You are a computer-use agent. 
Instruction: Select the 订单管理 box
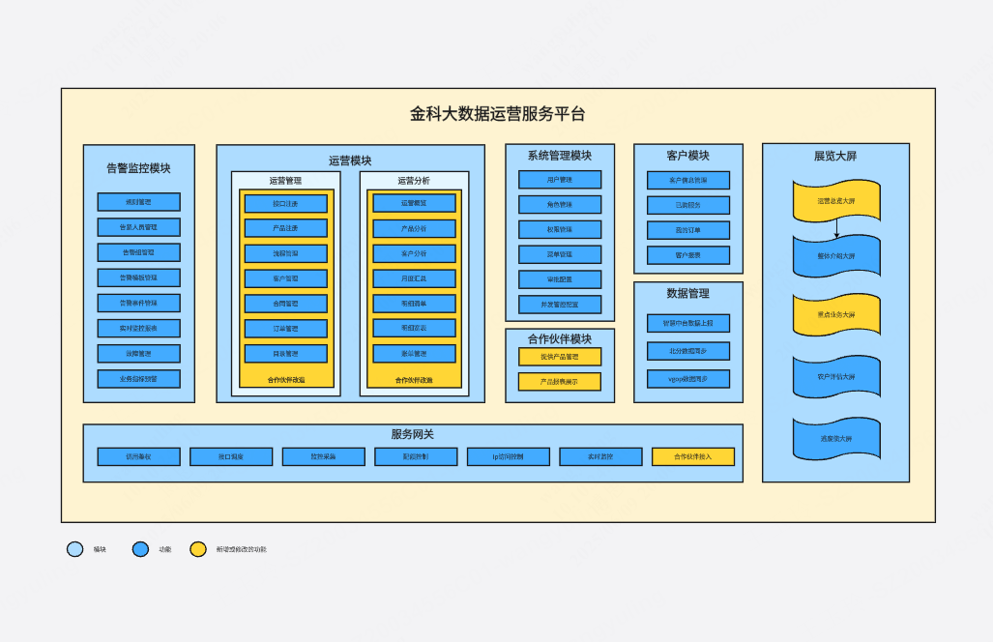pos(286,330)
